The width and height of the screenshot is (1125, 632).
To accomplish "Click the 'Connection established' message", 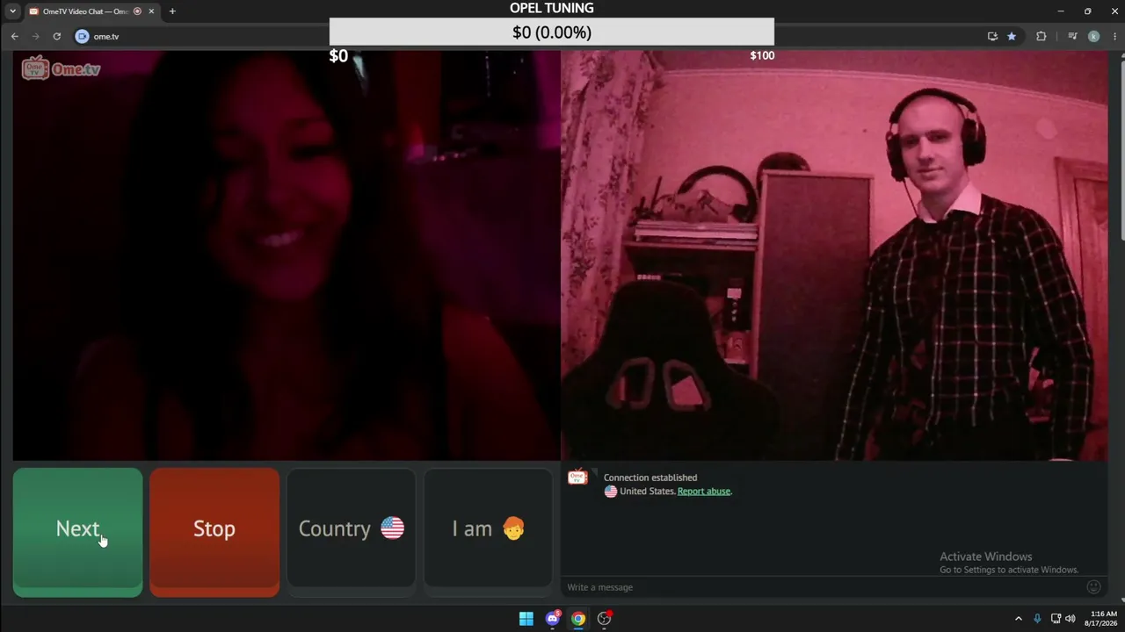I will 650,478.
